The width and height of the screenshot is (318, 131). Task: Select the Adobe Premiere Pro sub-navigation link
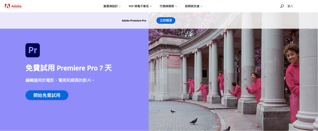tap(134, 21)
